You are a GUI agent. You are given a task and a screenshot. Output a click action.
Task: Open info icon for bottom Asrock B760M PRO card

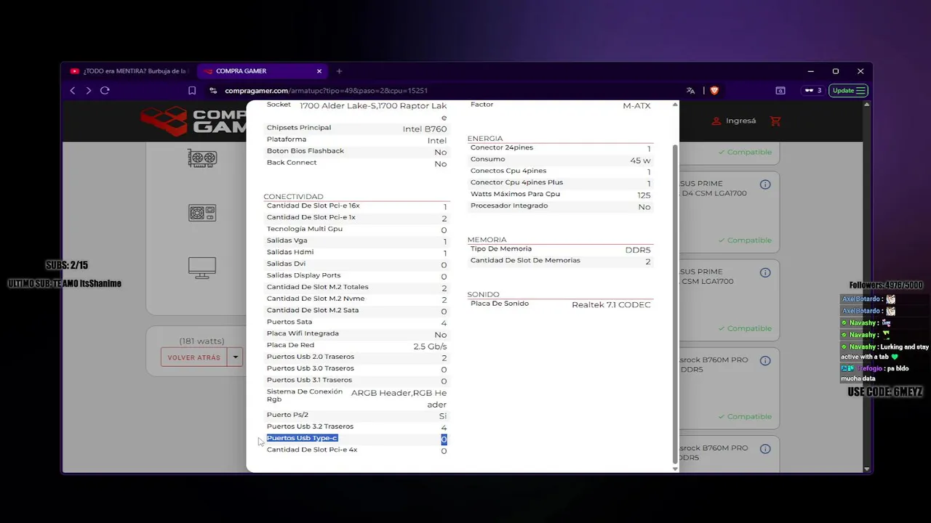click(x=765, y=449)
